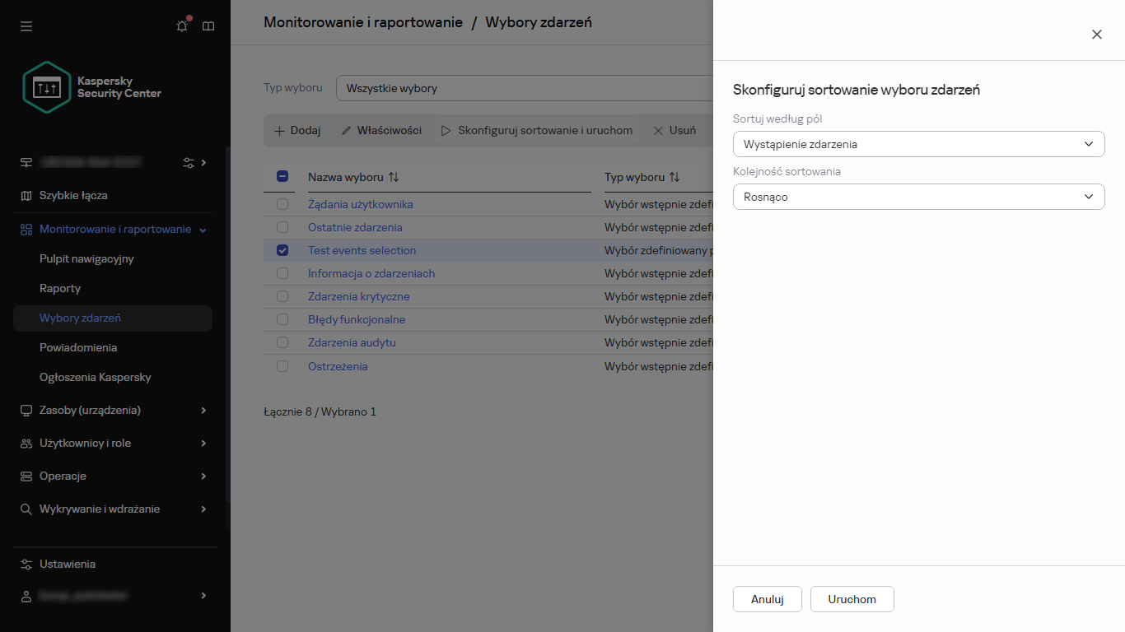Click the Kaspersky Security Center logo
Viewport: 1125px width, 632px height.
92,87
